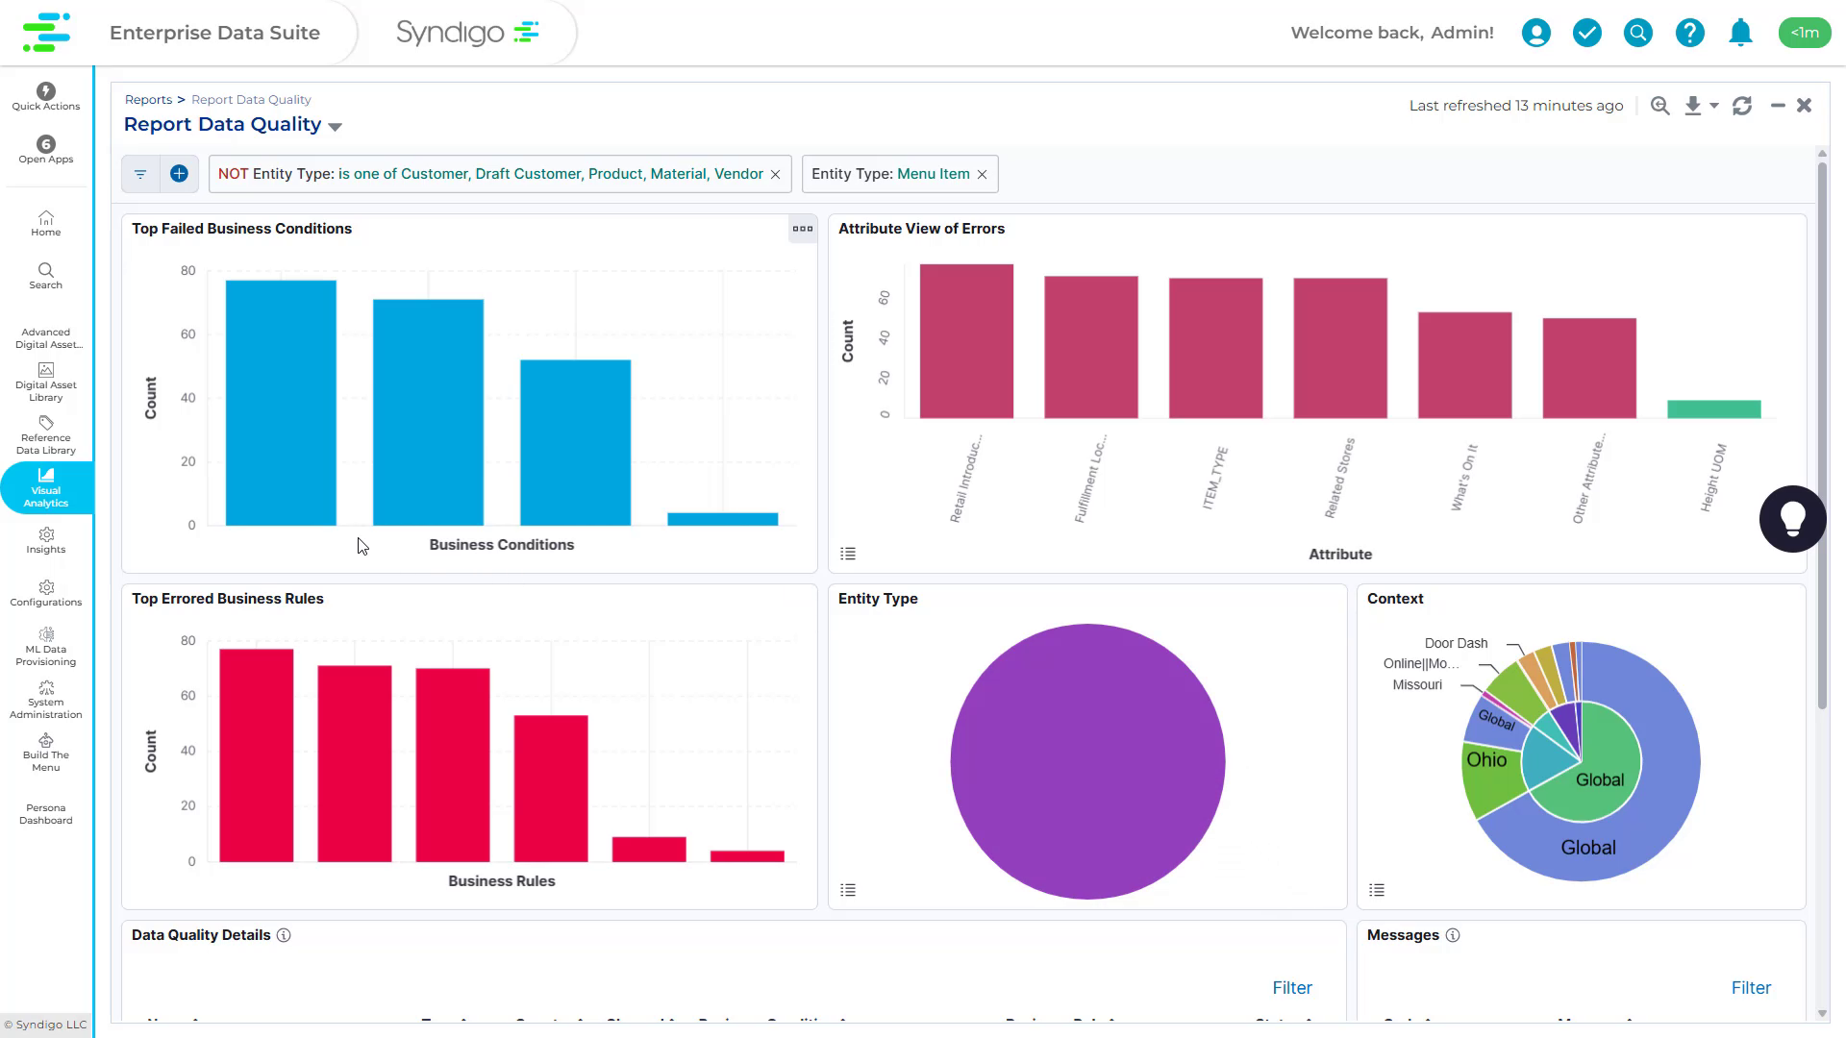Viewport: 1846px width, 1038px height.
Task: Open Top Failed Business Conditions options menu
Action: pos(802,229)
